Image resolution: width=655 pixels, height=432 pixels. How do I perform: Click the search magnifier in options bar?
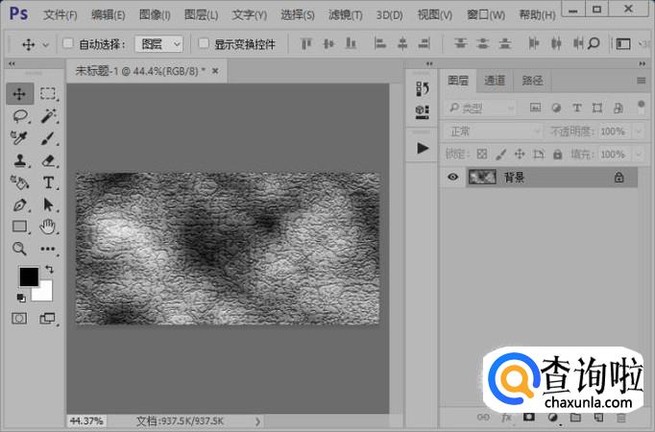tap(594, 43)
